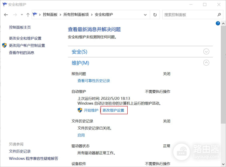
Task: Open 查看存档的消息 link
Action: tap(21, 53)
